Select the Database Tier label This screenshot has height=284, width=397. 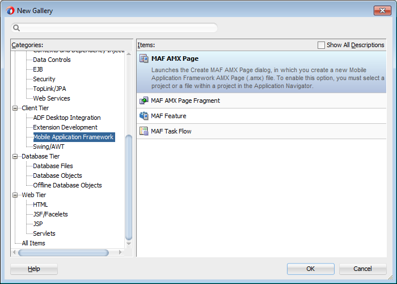[40, 156]
